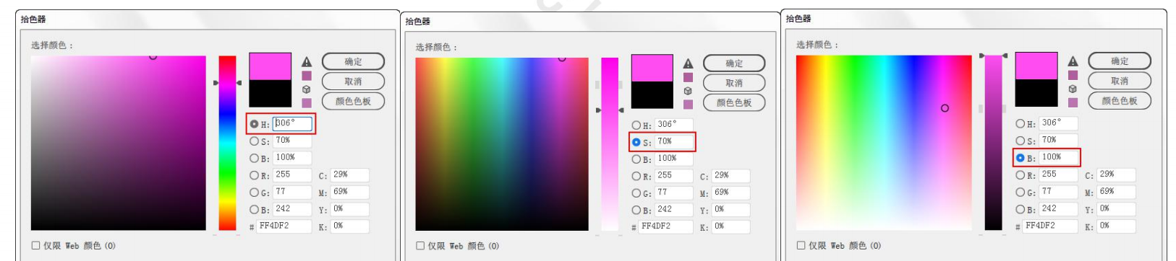Viewport: 1176px width, 261px height.
Task: Click 取消 in the S-selected picker
Action: (734, 83)
